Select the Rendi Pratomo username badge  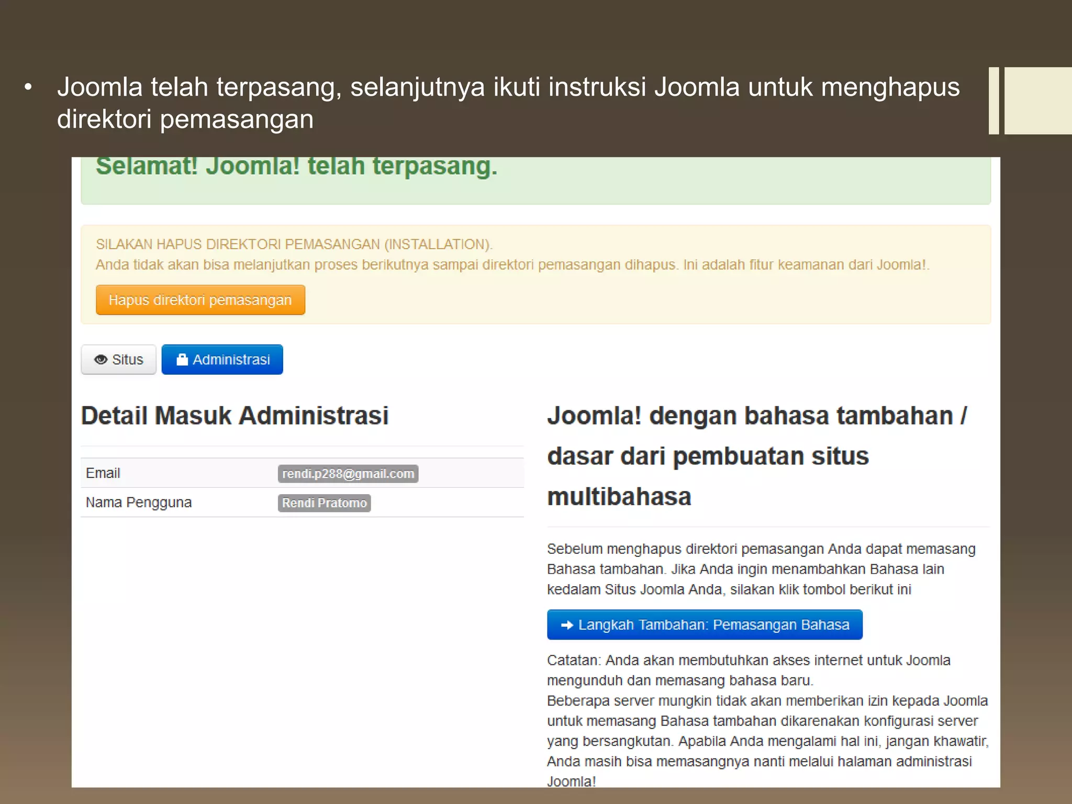[x=324, y=502]
